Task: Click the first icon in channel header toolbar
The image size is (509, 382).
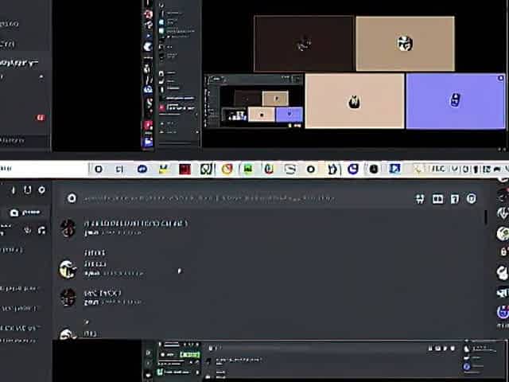Action: click(420, 199)
